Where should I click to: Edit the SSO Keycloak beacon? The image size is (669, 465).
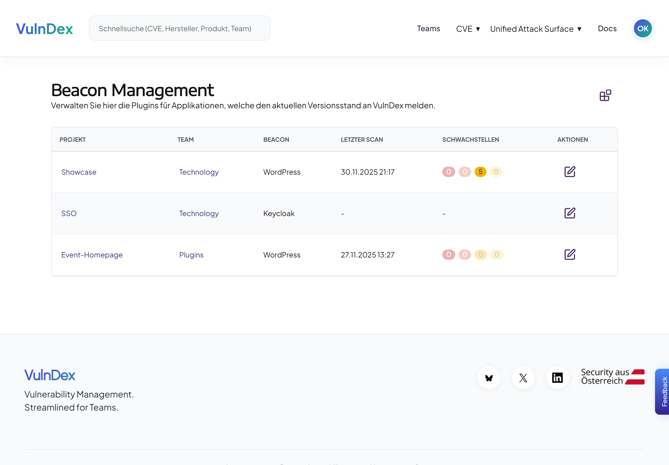570,213
